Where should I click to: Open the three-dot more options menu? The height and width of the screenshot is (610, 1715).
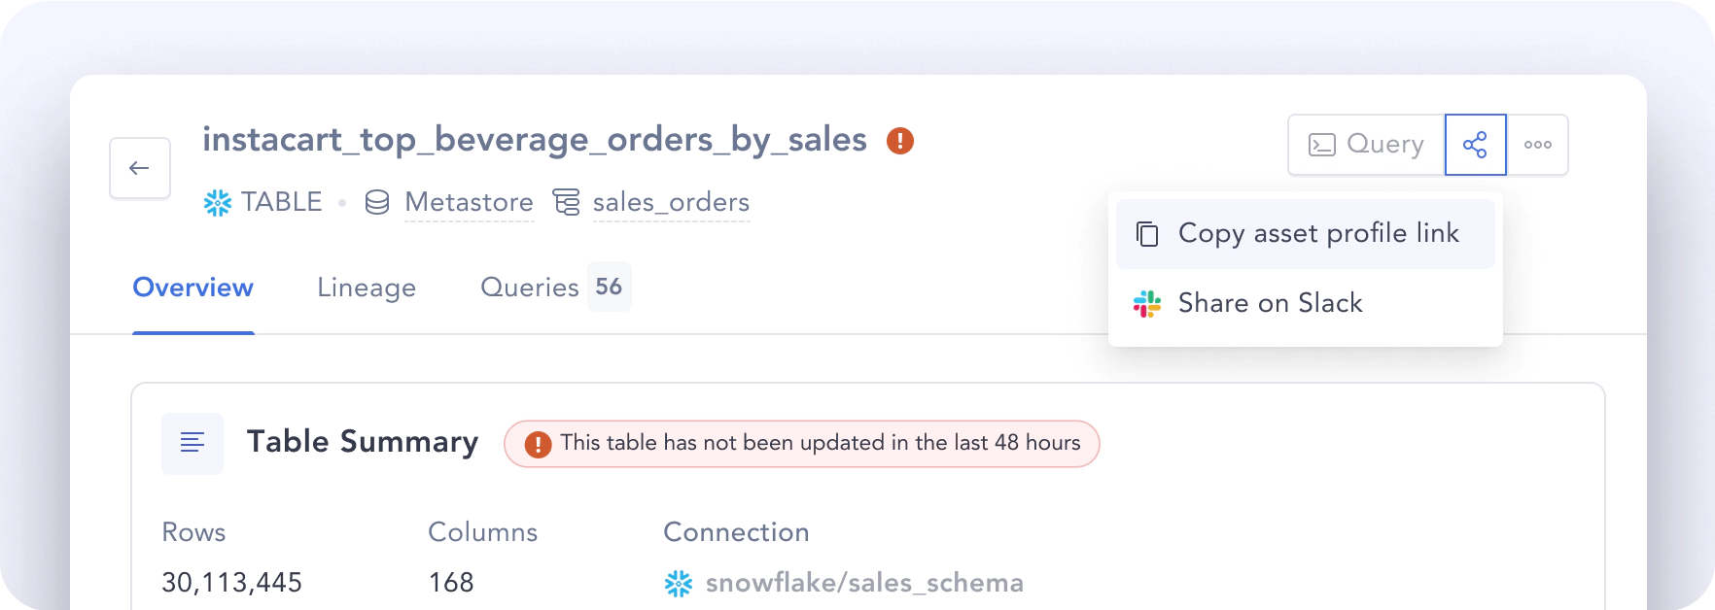[x=1537, y=145]
